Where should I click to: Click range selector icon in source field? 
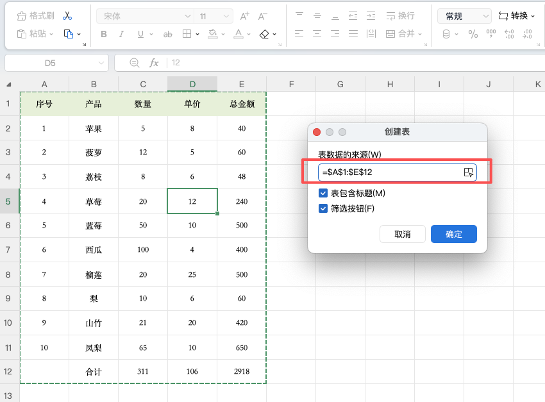[x=468, y=172]
